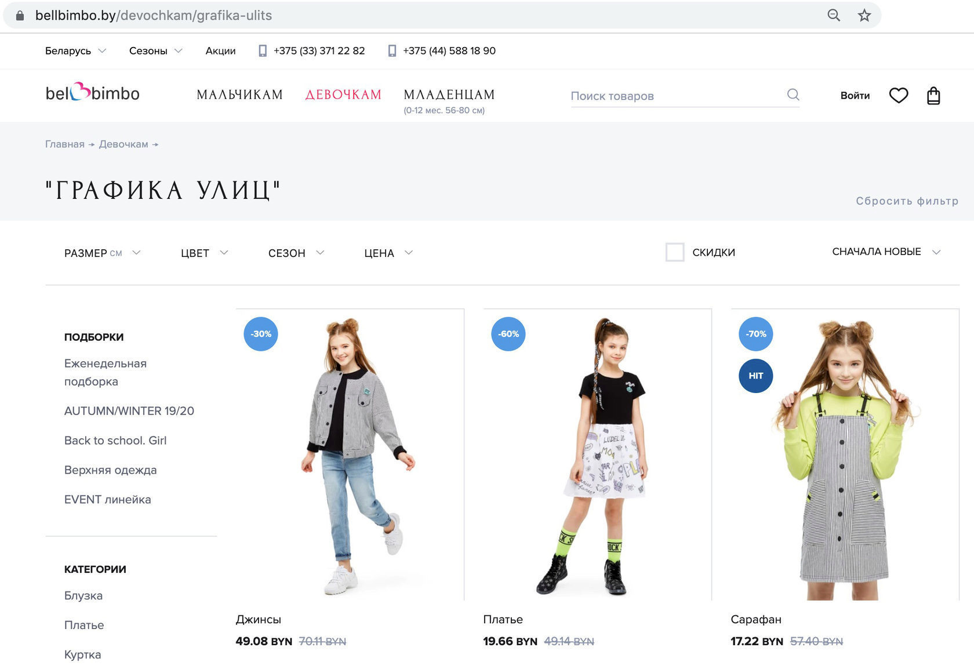Click the HIT badge on Сарафан
974x669 pixels.
tap(755, 376)
